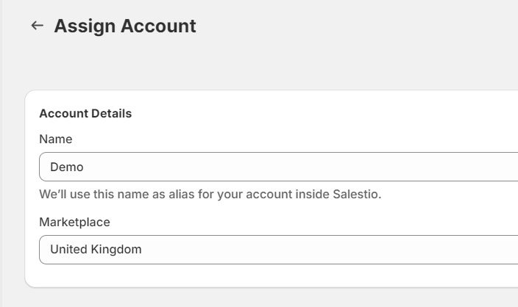Click the Name field label

tap(56, 139)
